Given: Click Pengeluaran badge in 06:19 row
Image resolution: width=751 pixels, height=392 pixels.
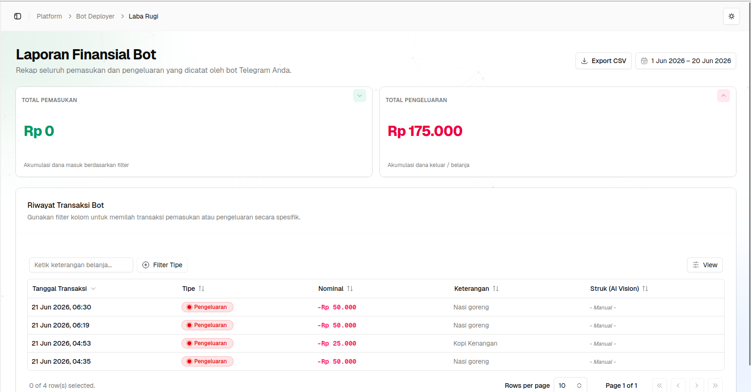Looking at the screenshot, I should (207, 325).
